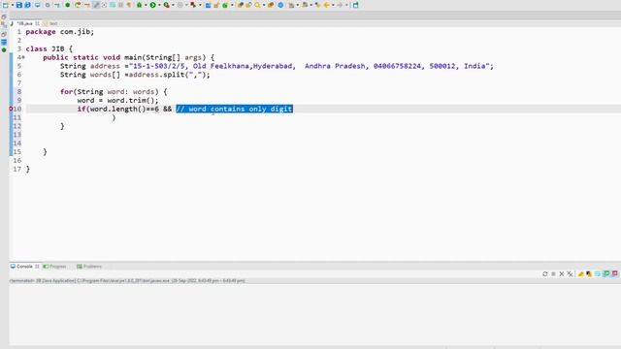Switch to the Console tab
Viewport: 621px width, 349px height.
(x=23, y=267)
